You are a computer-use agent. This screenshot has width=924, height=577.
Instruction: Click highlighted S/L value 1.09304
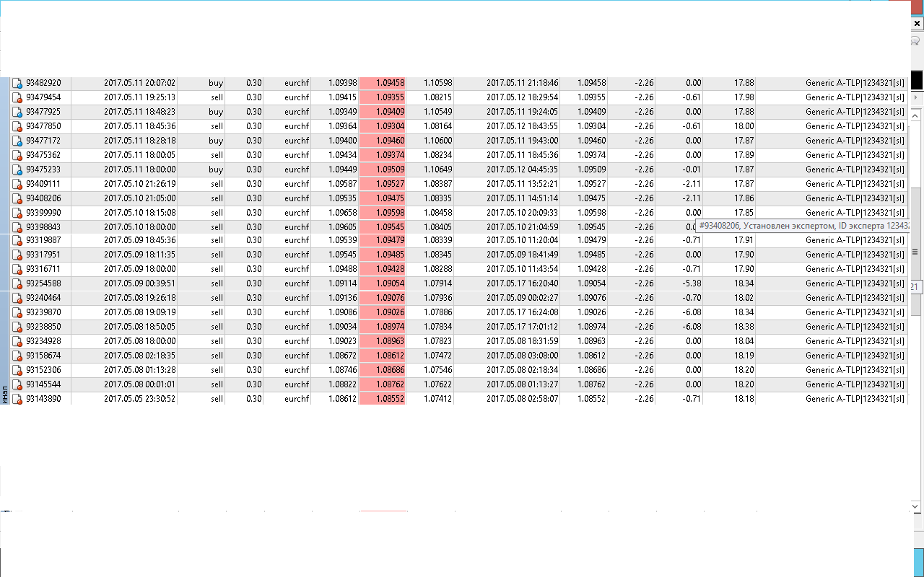coord(390,126)
